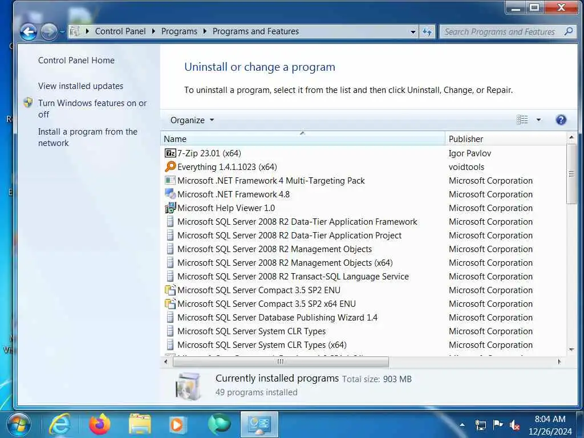
Task: Click the Control Panel taskbar button
Action: point(259,424)
